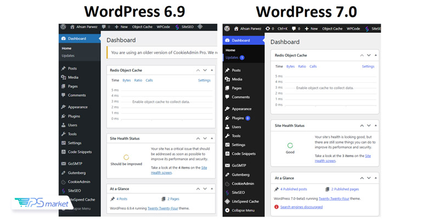Open CookieAdmin in the WordPress 6.9 sidebar
Screen dimensions: 439x219
(x=80, y=182)
